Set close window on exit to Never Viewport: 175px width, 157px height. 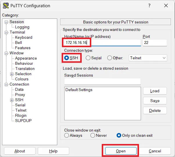(x=93, y=135)
